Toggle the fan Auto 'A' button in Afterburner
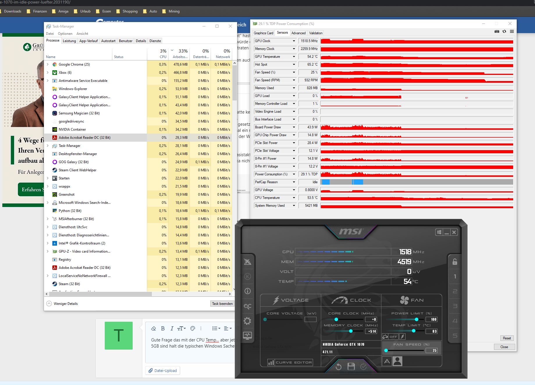535x385 pixels. (x=387, y=361)
